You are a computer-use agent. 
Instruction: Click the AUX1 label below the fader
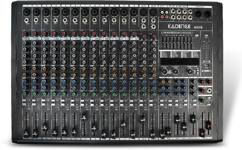tap(178, 139)
